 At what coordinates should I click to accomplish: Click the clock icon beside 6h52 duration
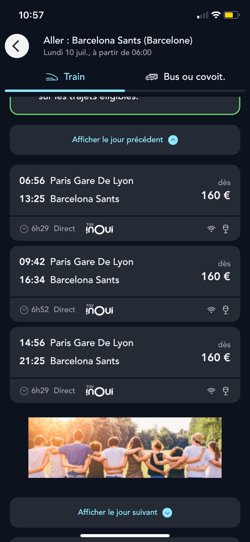24,310
